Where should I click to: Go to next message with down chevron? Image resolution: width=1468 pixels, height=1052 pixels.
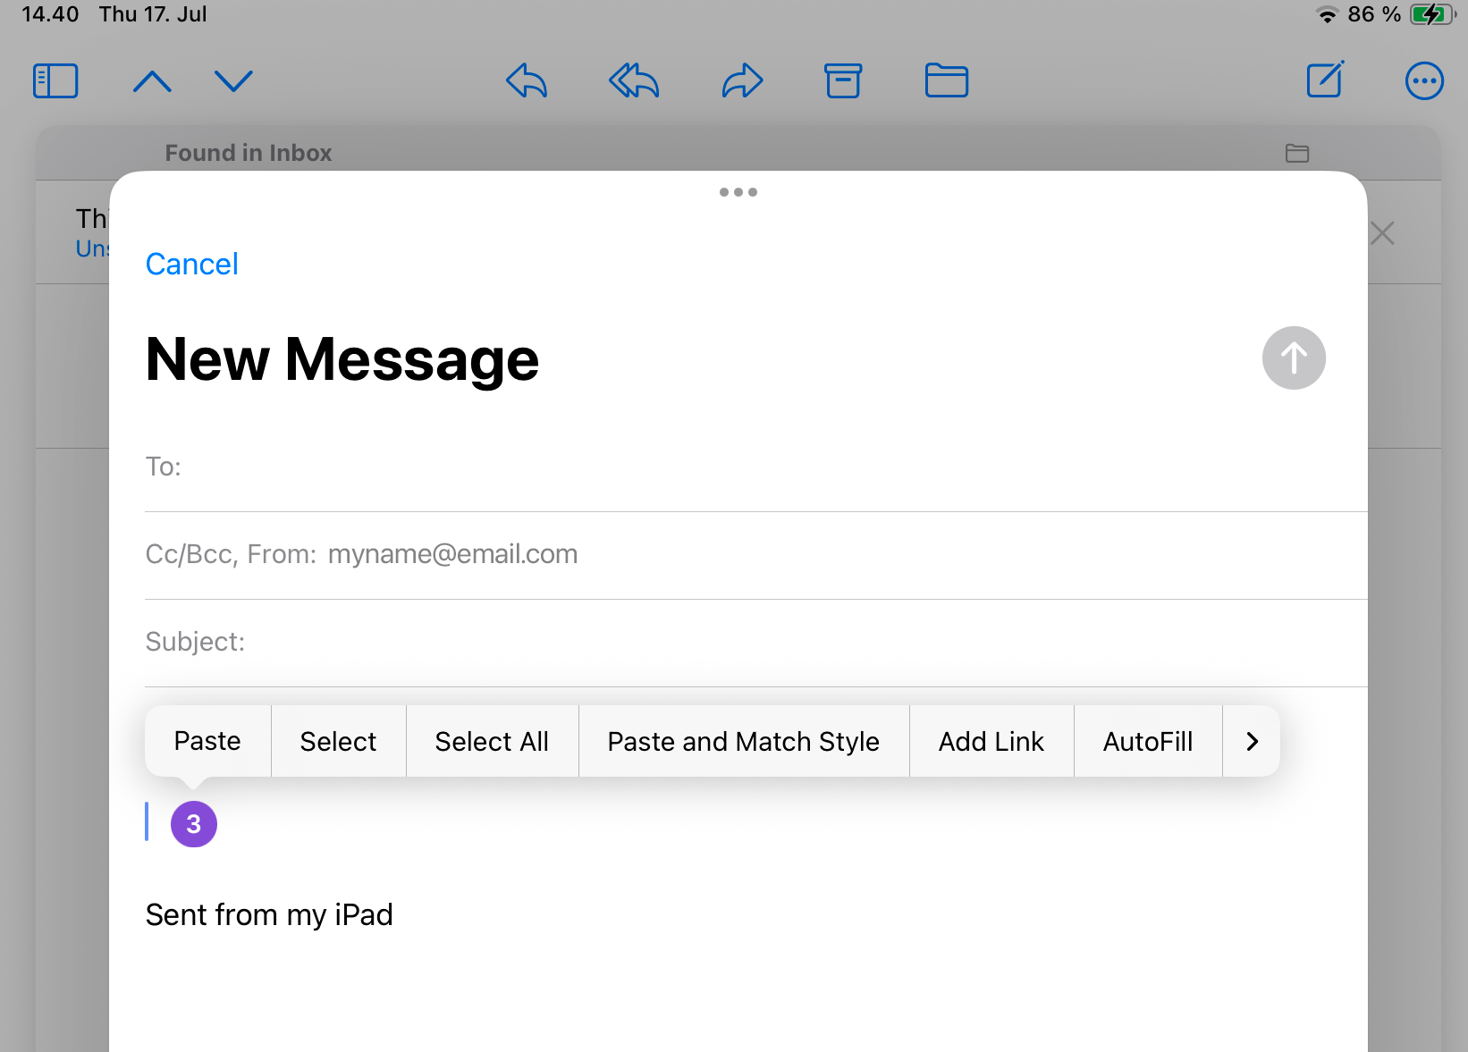[234, 81]
